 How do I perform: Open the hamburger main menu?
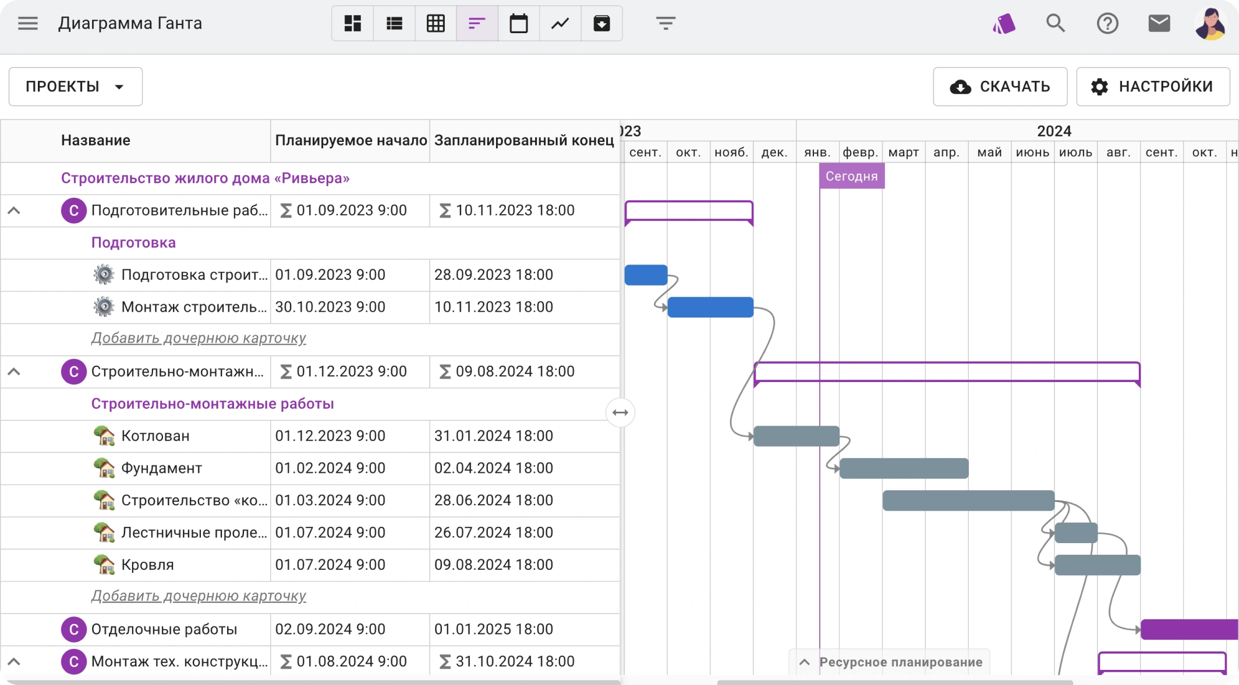(27, 23)
